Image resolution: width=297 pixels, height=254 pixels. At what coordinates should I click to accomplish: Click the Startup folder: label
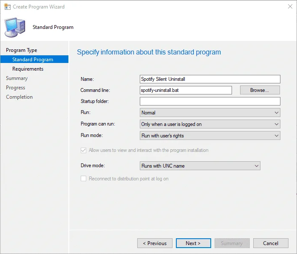(94, 101)
